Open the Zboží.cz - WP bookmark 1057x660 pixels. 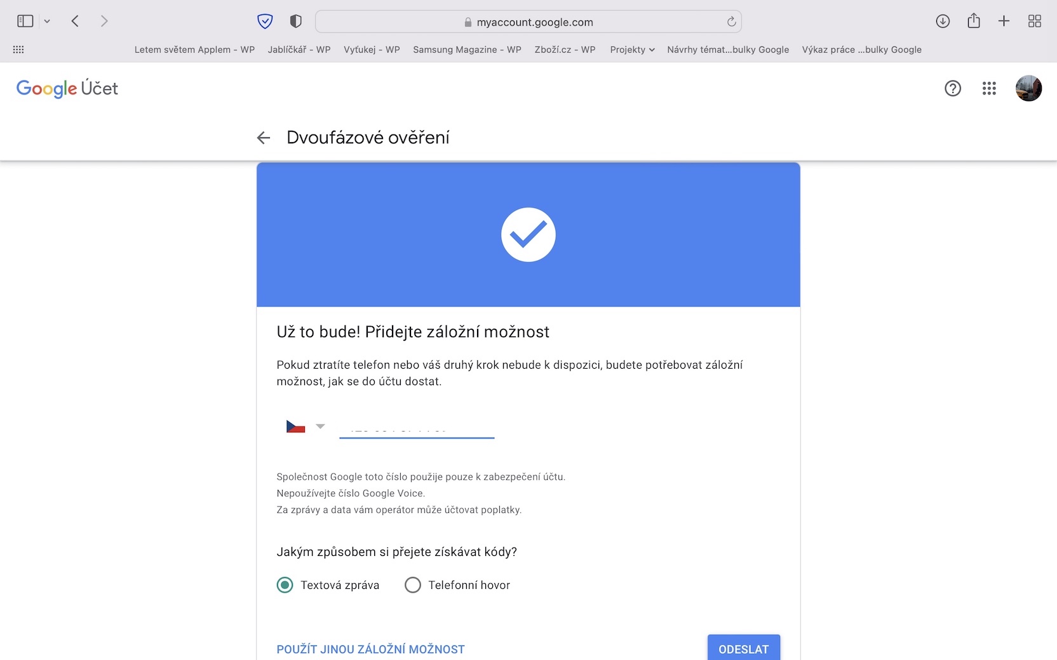tap(565, 49)
